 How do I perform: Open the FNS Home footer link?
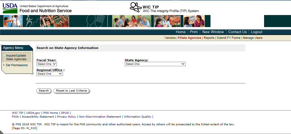[51, 113]
